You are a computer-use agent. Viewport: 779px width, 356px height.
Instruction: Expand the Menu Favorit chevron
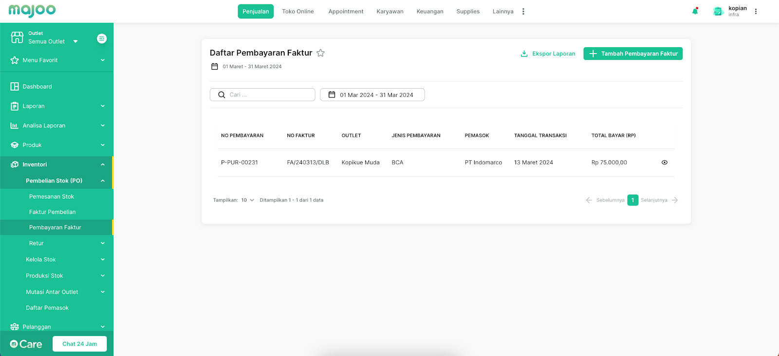click(103, 60)
